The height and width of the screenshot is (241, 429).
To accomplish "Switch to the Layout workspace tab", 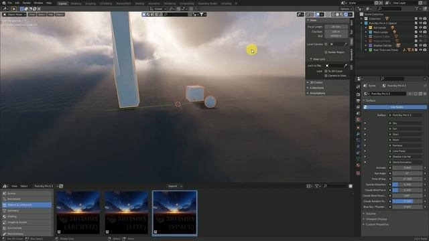I will pos(62,3).
